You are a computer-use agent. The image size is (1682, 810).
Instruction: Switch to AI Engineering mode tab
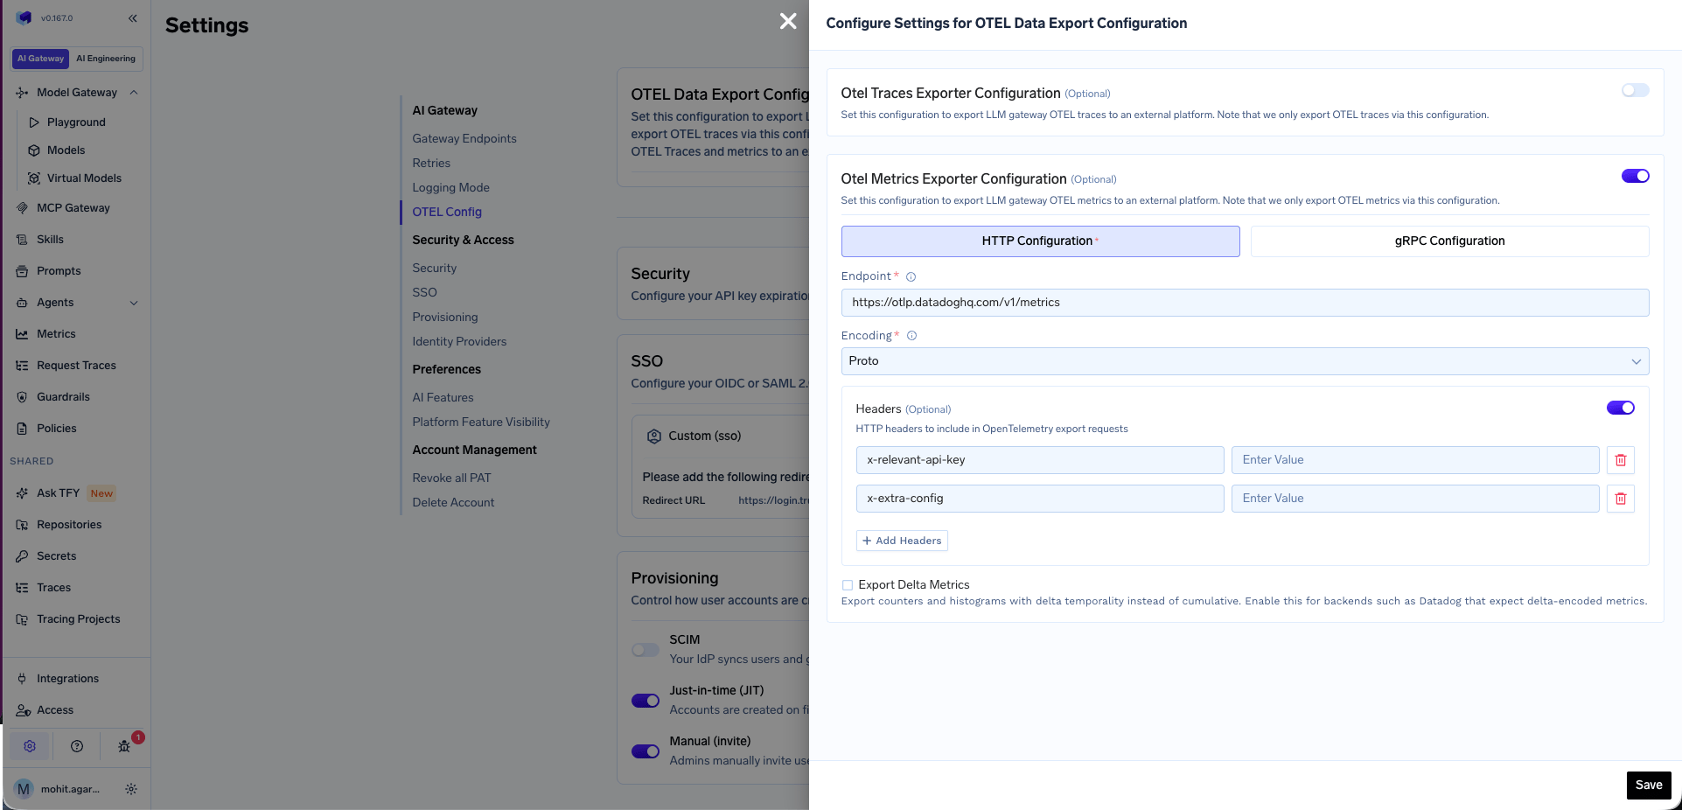pyautogui.click(x=106, y=59)
